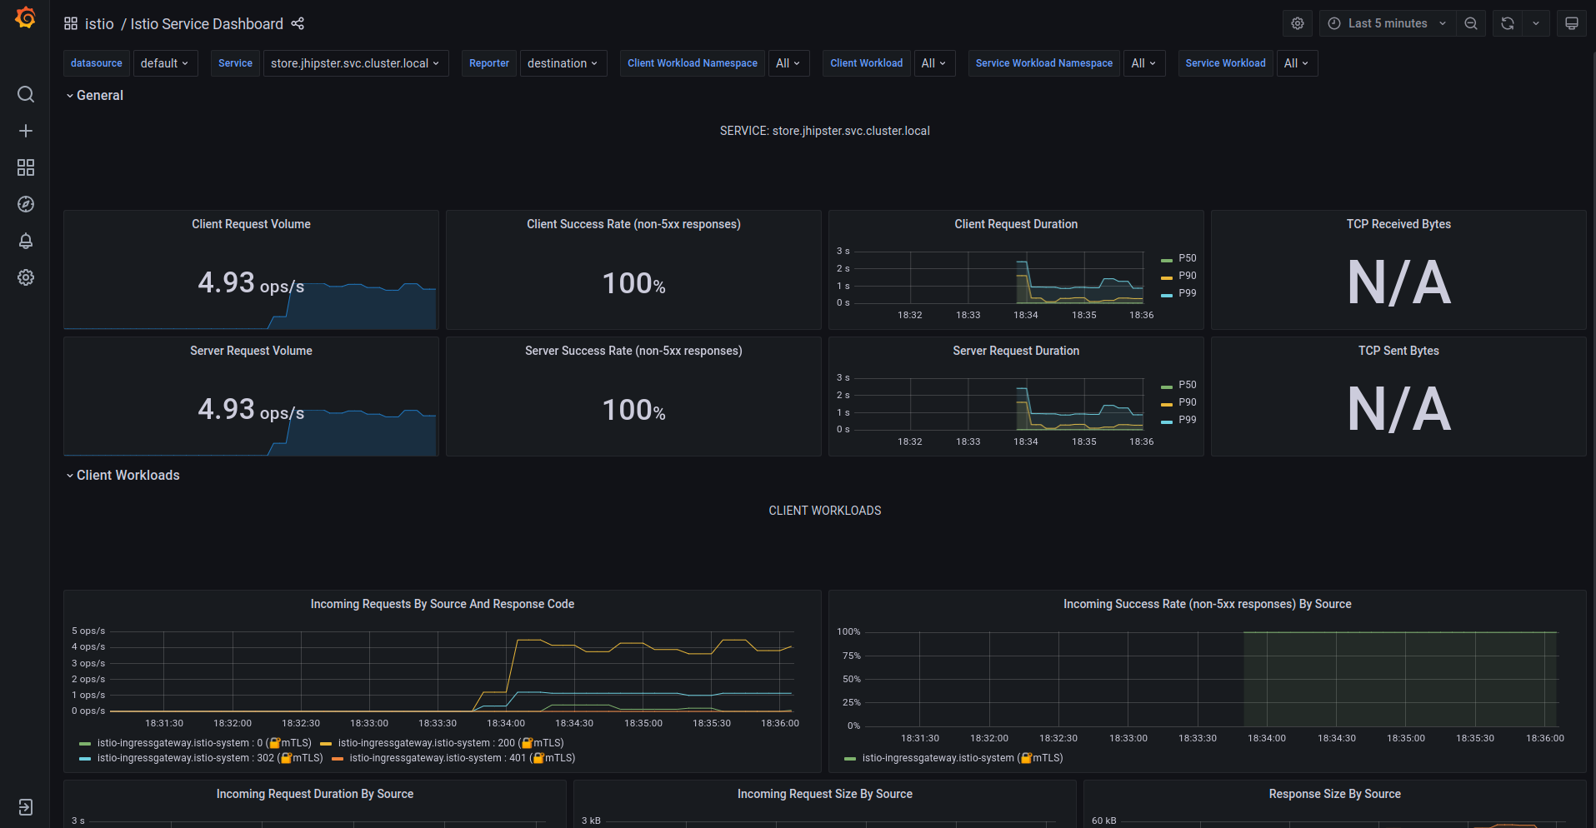
Task: Open the Service variable dropdown
Action: point(355,63)
